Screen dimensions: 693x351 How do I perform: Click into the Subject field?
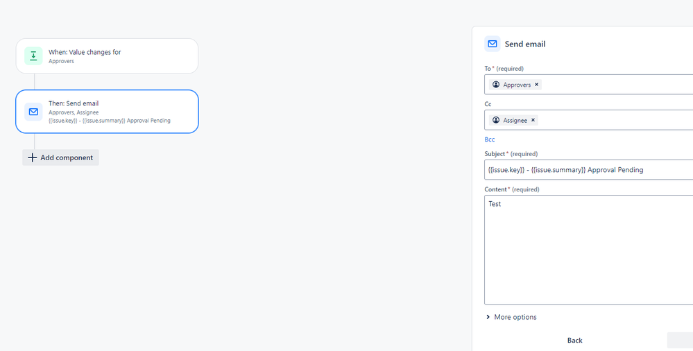[x=589, y=170]
